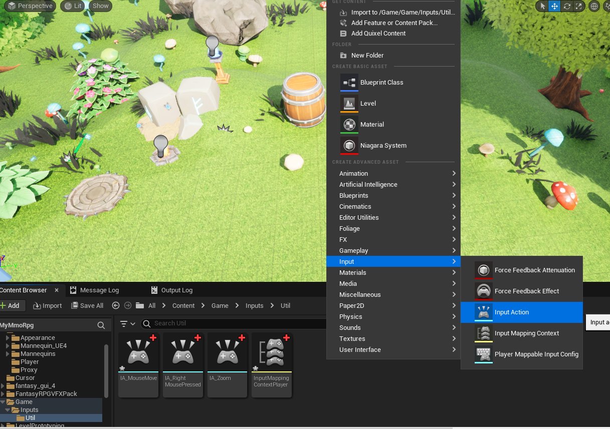Create a new Material asset
Viewport: 610px width, 429px height.
[x=393, y=124]
